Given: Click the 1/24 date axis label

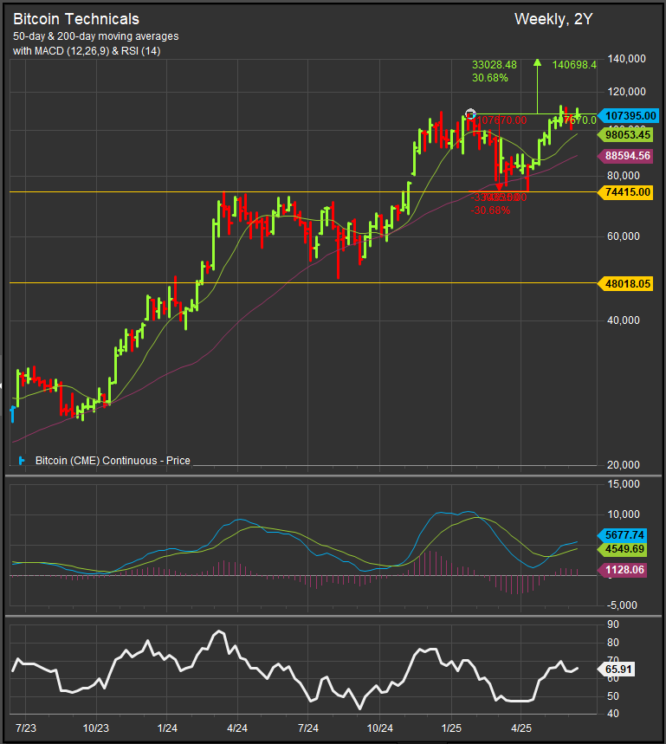Looking at the screenshot, I should (167, 728).
